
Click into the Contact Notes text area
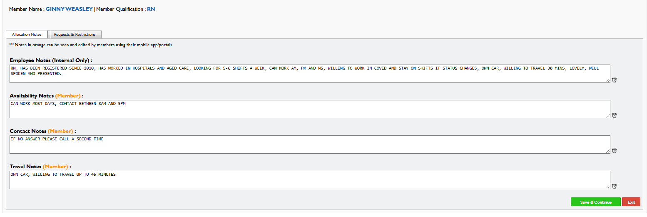click(x=310, y=145)
